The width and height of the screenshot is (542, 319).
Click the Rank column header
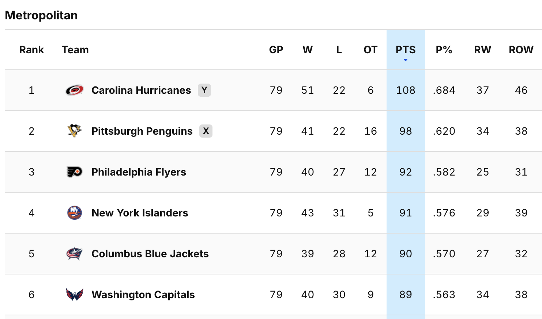(31, 50)
